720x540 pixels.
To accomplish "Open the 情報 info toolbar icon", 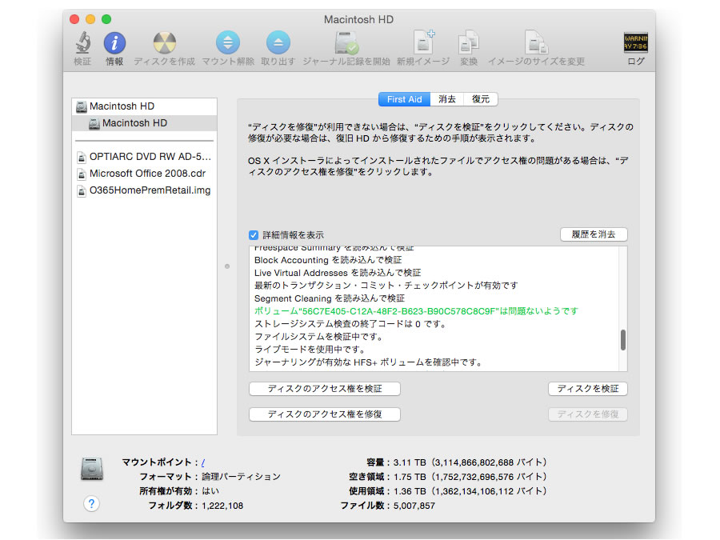I will click(x=114, y=43).
